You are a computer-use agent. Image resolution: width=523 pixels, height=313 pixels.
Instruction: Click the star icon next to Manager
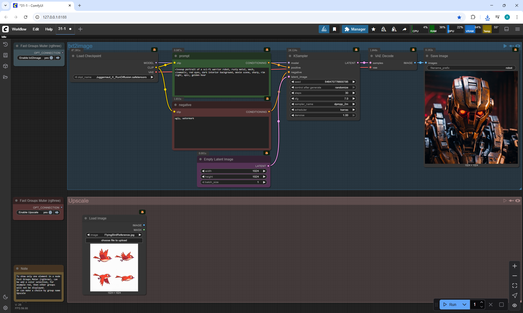tap(373, 29)
